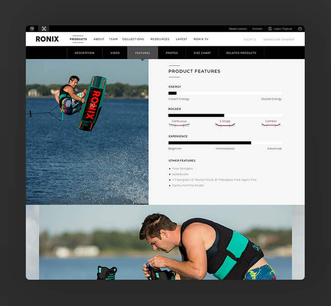The width and height of the screenshot is (331, 306).
Task: Click the PRODUCT FEATURES heading
Action: 194,71
